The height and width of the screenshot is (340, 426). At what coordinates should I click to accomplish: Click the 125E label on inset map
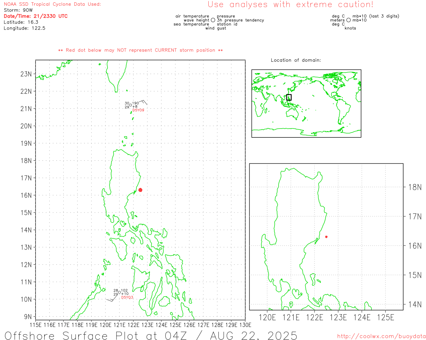(x=385, y=317)
